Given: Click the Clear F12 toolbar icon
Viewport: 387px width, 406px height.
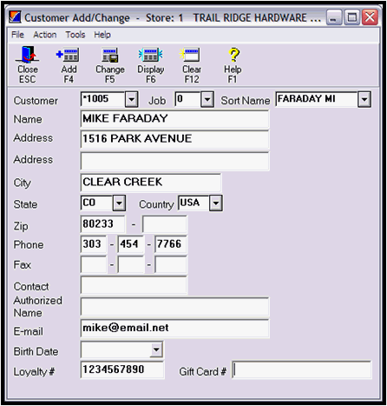Looking at the screenshot, I should (x=190, y=55).
